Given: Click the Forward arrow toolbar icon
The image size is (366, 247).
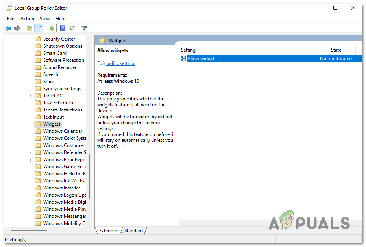Looking at the screenshot, I should coord(17,28).
